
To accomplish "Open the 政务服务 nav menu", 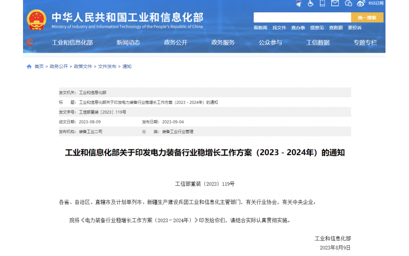I will [x=223, y=42].
